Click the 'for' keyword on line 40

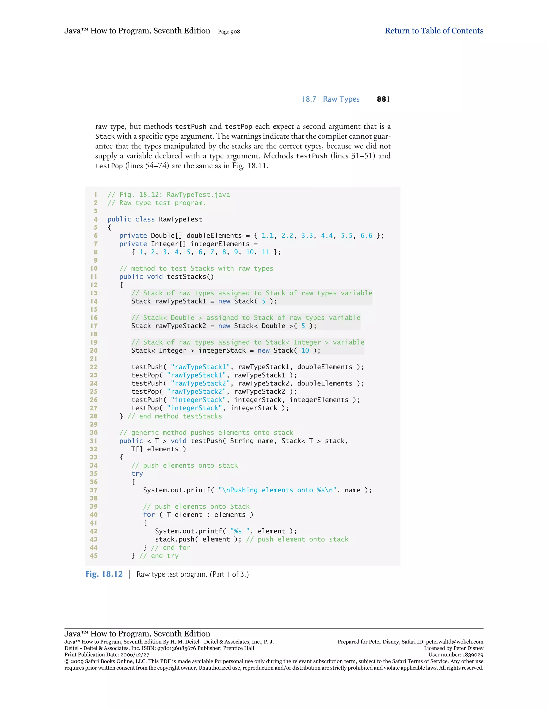(149, 514)
